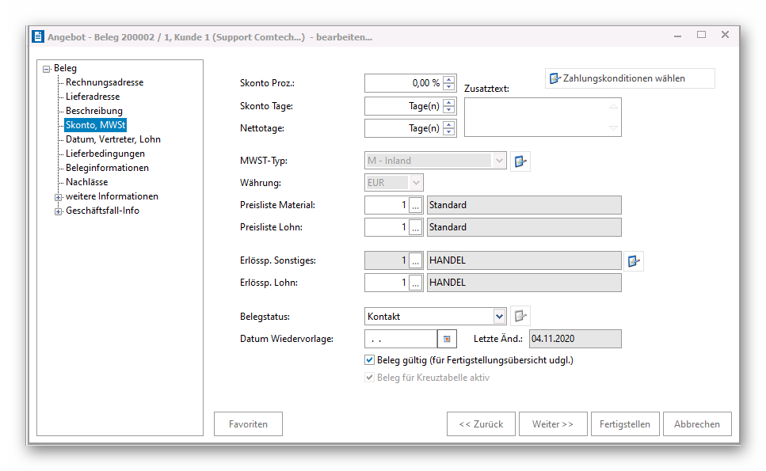Screen dimensions: 766x471
Task: Click the document icon in title bar
Action: [37, 36]
